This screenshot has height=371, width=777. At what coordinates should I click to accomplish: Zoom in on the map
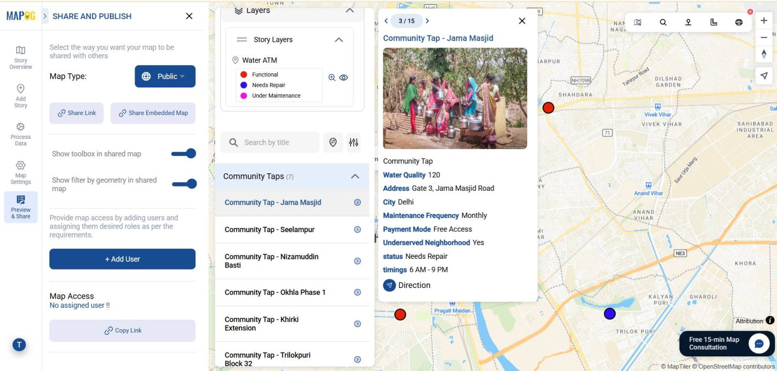[x=764, y=20]
